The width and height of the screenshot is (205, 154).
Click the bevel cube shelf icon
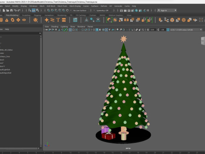[x=172, y=20]
